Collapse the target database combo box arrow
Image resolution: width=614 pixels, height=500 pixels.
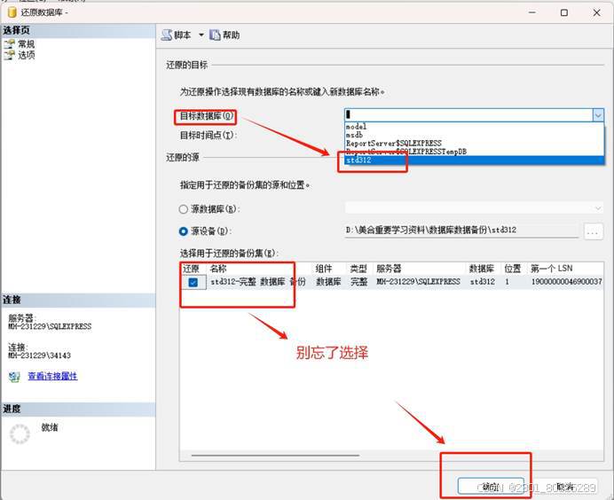click(x=598, y=115)
